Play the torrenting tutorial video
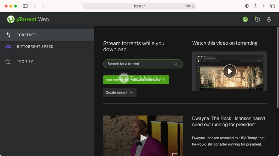Viewport: 279px width, 156px height. tap(230, 71)
